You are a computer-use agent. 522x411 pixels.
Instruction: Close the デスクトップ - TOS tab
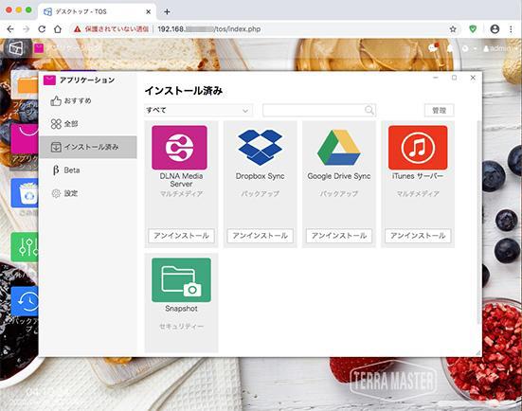click(x=149, y=12)
